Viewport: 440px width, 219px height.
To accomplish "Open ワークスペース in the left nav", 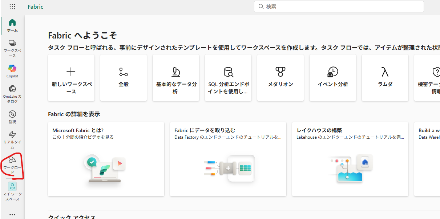I will tap(12, 49).
